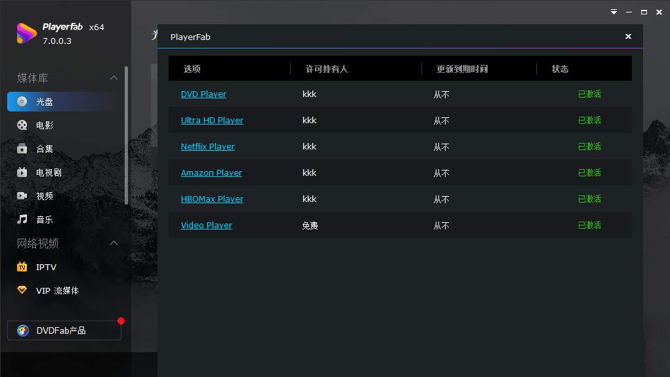This screenshot has height=377, width=670.
Task: Collapse the 网络视频 section chevron
Action: point(114,243)
